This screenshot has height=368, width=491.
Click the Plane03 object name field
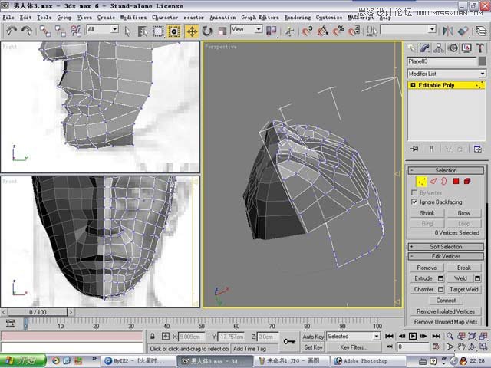(442, 61)
